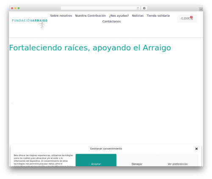Open the Noticias menu item
Screen dimensions: 212x179
pyautogui.click(x=138, y=16)
